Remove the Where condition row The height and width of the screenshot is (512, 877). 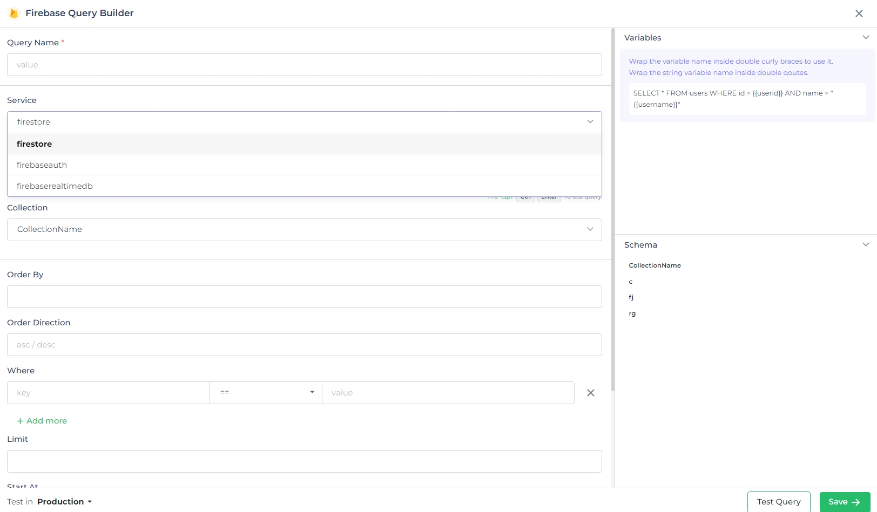tap(591, 393)
